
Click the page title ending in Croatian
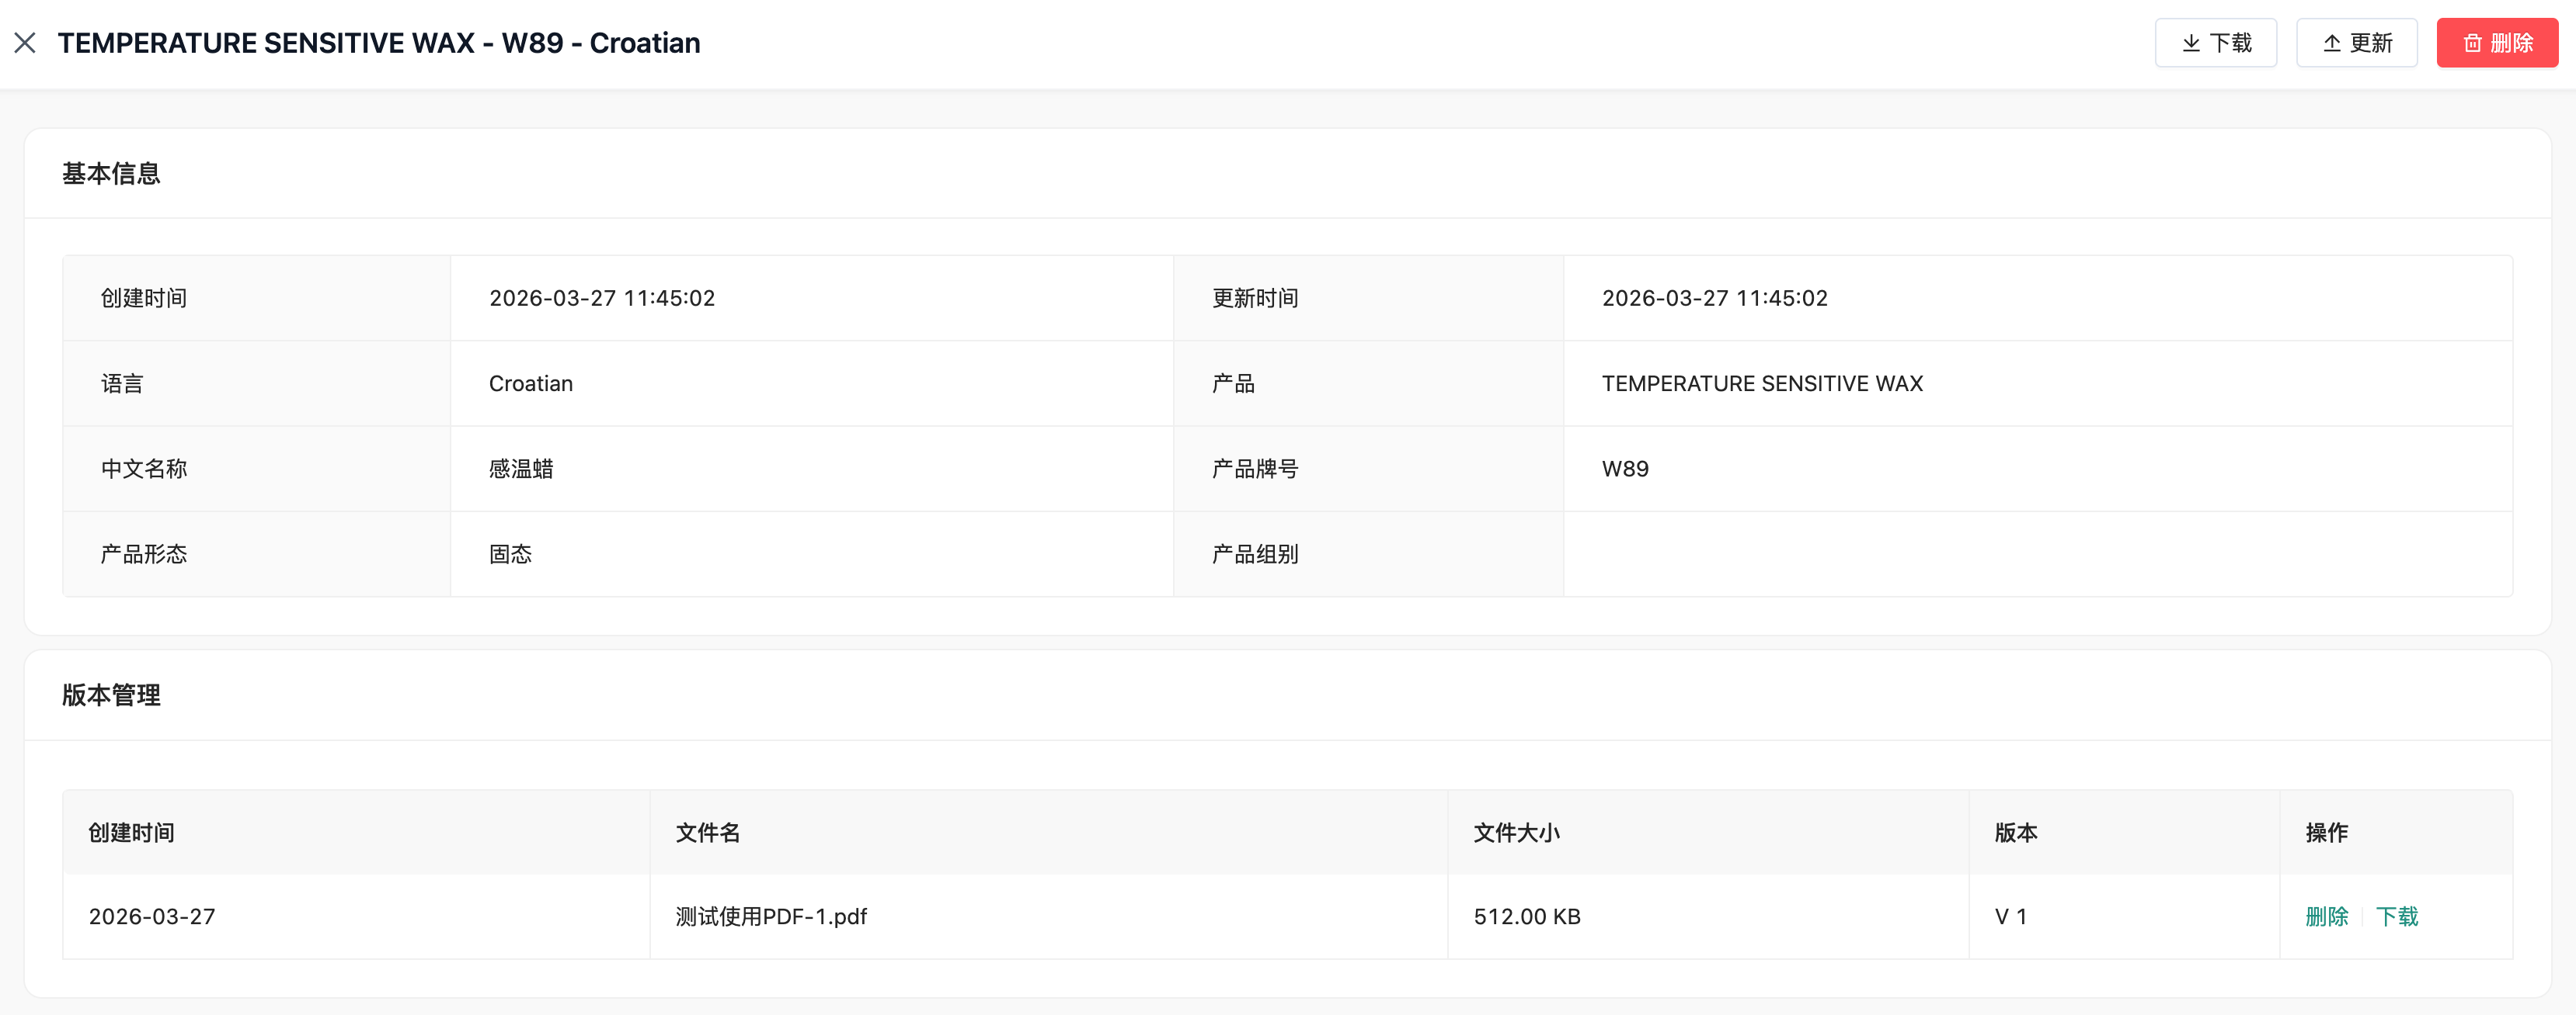pyautogui.click(x=379, y=43)
